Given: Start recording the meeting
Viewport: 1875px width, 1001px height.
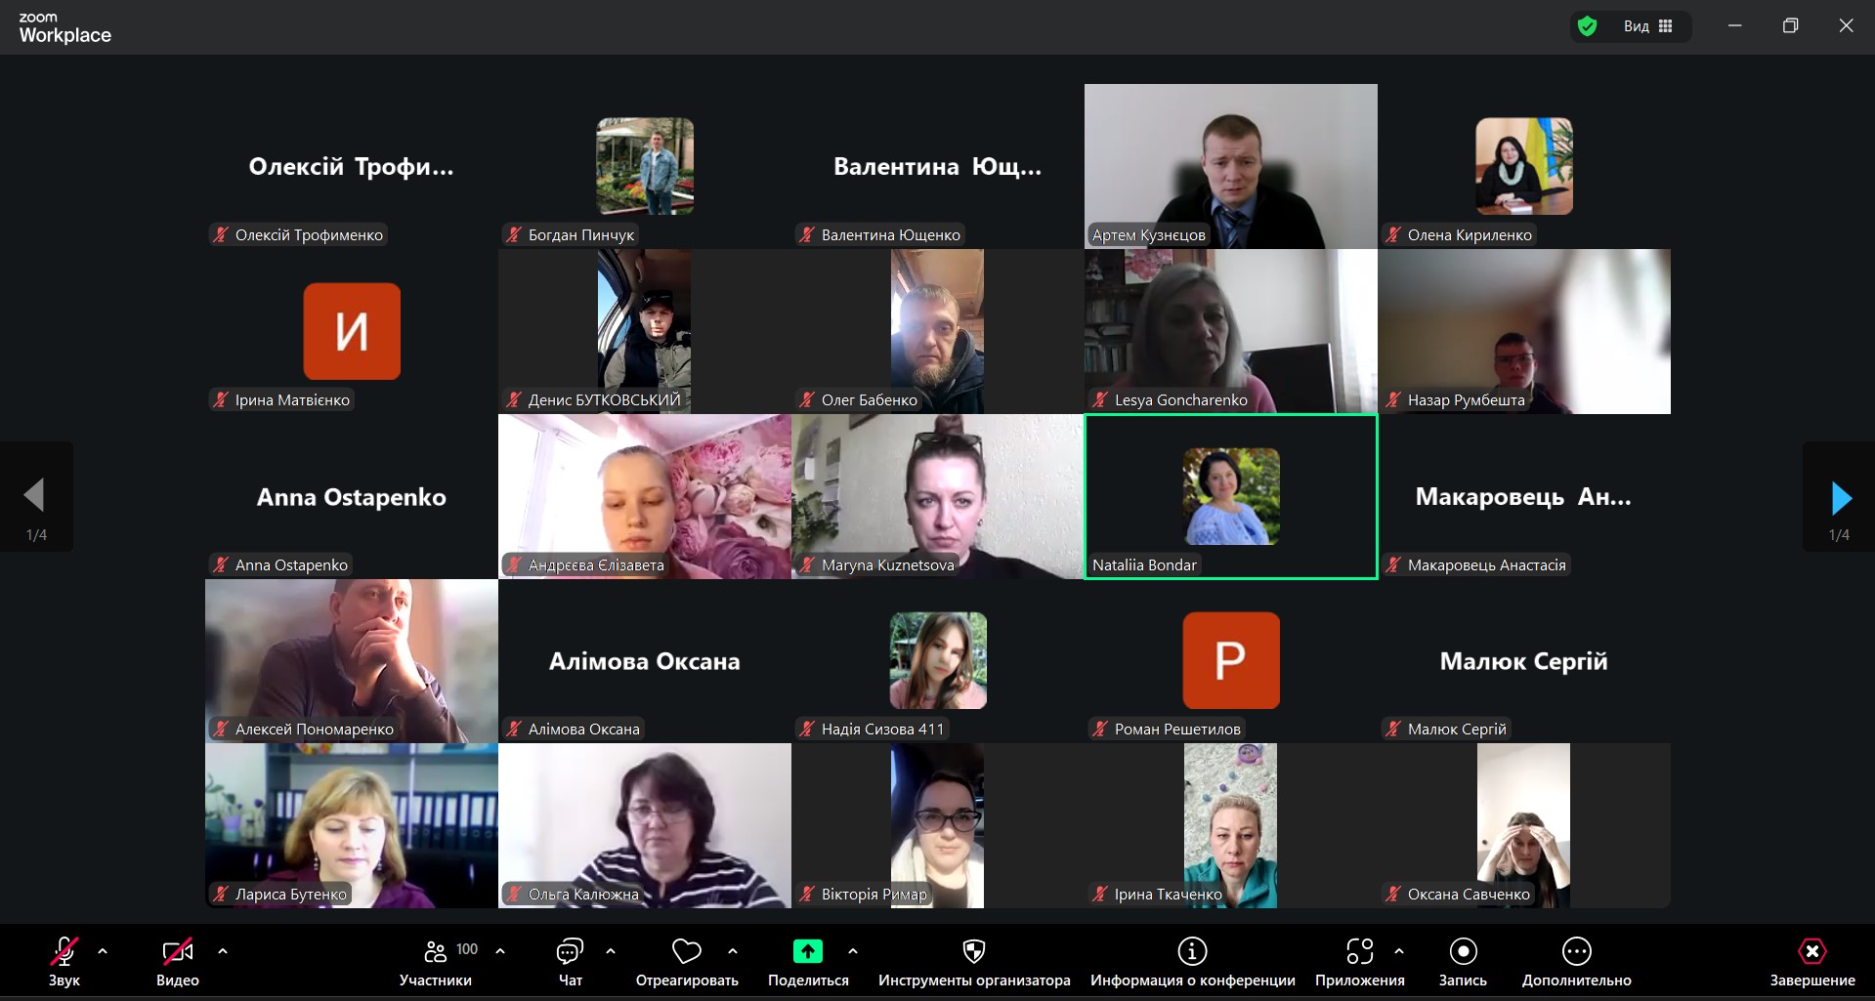Looking at the screenshot, I should click(x=1463, y=951).
